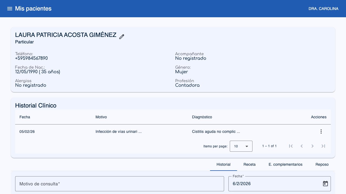The width and height of the screenshot is (346, 194).
Task: Open actions menu for 05/02/26 record
Action: tap(321, 131)
